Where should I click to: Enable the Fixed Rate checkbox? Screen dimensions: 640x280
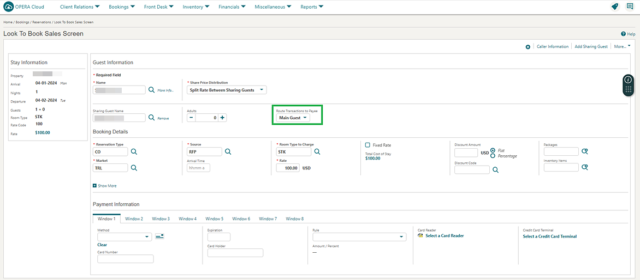pos(368,145)
